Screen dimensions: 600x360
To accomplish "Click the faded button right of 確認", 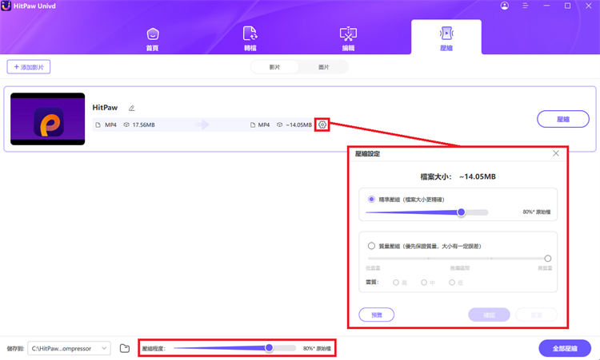I will [x=536, y=315].
